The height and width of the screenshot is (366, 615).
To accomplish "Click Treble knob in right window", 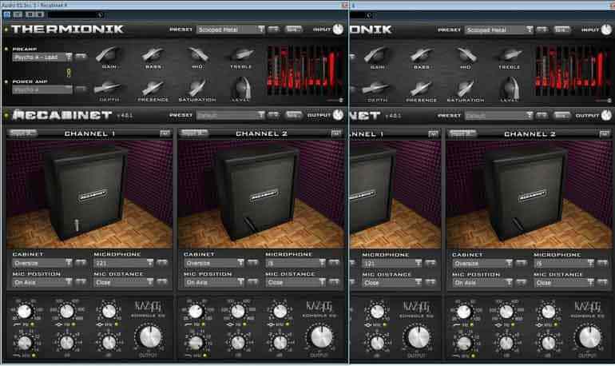I will [x=509, y=54].
